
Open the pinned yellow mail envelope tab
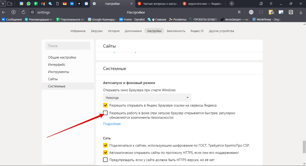coord(65,4)
